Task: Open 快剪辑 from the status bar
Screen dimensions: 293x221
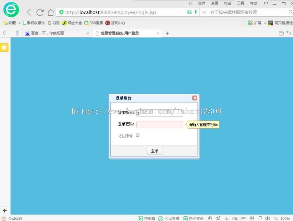Action: click(x=146, y=218)
